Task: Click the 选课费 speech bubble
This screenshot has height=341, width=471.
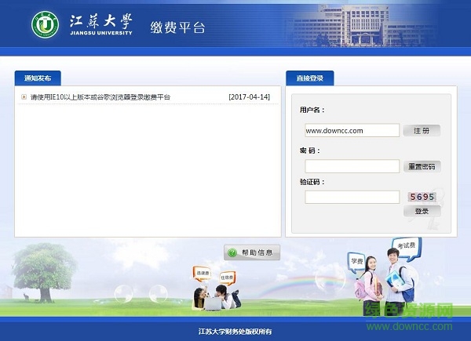Action: coord(203,274)
